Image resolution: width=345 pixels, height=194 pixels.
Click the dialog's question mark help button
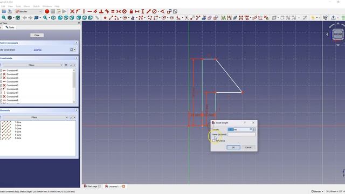coord(245,122)
